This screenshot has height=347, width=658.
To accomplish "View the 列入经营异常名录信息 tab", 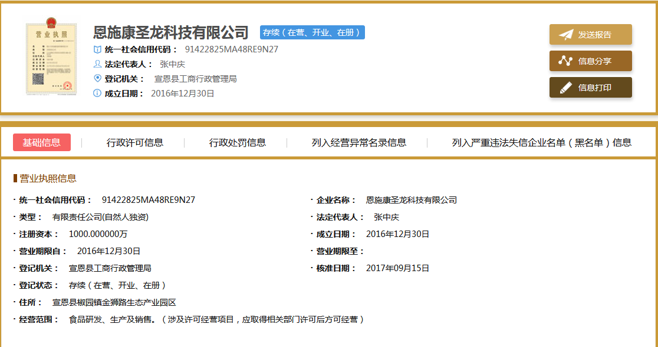I will pos(359,142).
